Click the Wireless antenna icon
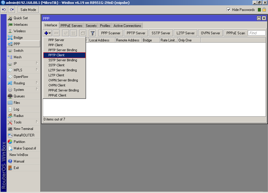The image size is (268, 193). point(10,31)
